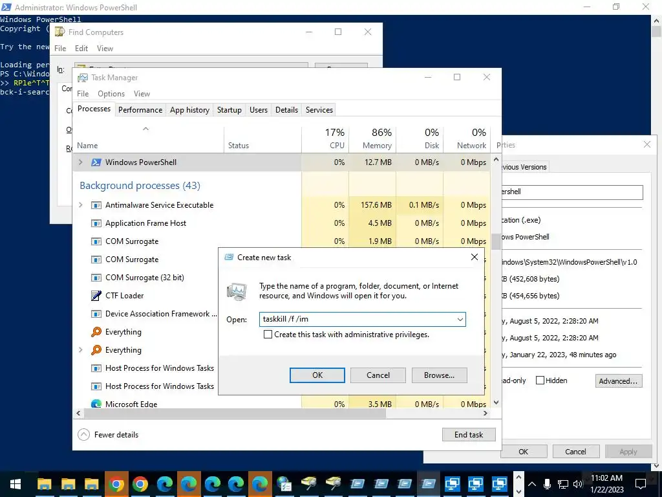Close the Create new task dialog
This screenshot has width=662, height=497.
point(474,257)
